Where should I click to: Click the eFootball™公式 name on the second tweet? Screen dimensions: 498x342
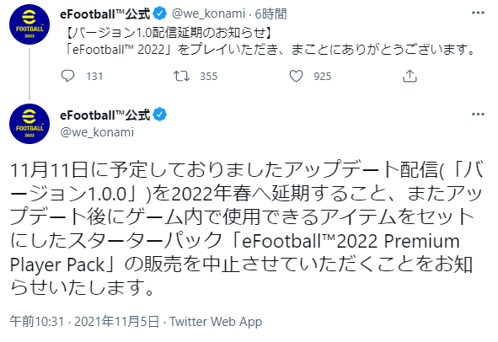pyautogui.click(x=105, y=115)
